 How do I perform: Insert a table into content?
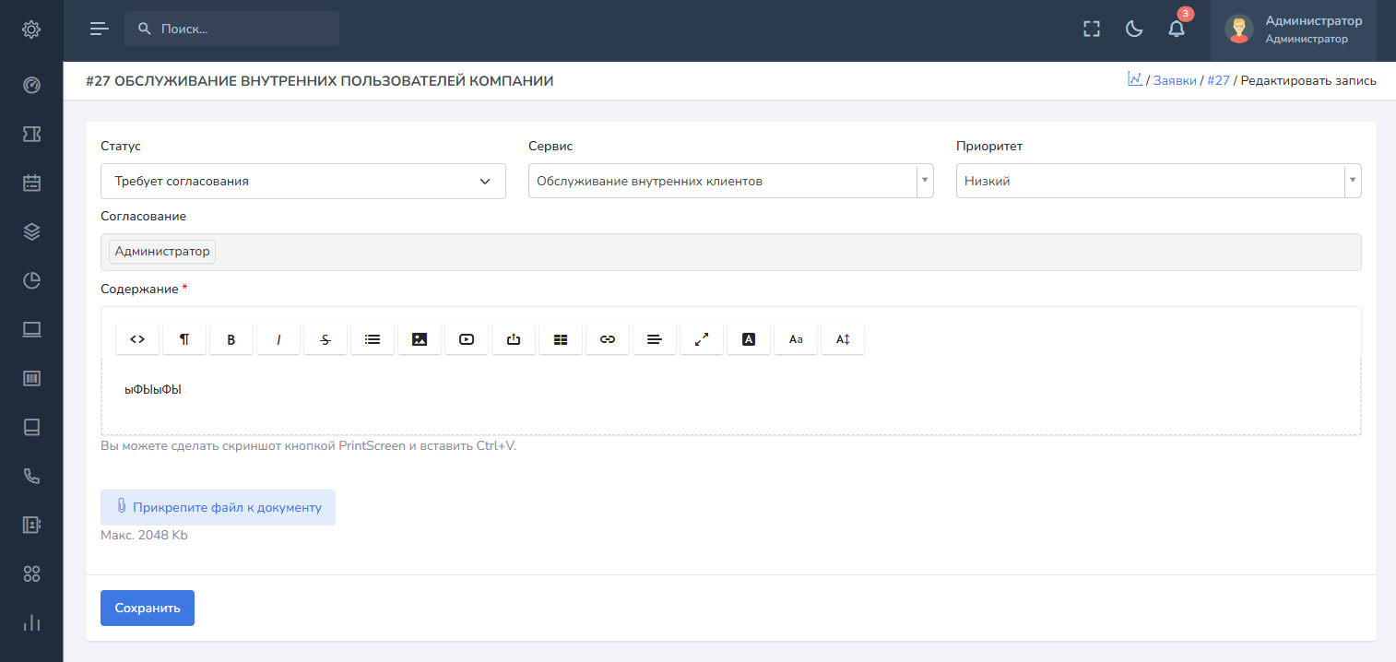pyautogui.click(x=561, y=339)
